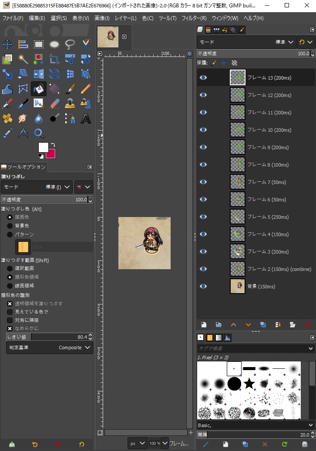316x451 pixels.
Task: Select the Text tool
Action: click(x=86, y=118)
